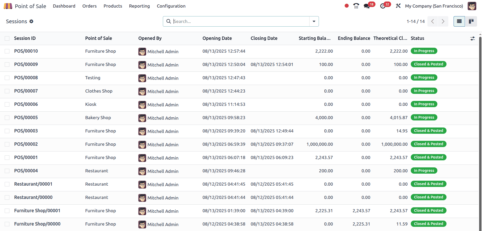Switch to the kanban view
The width and height of the screenshot is (482, 231).
click(471, 21)
